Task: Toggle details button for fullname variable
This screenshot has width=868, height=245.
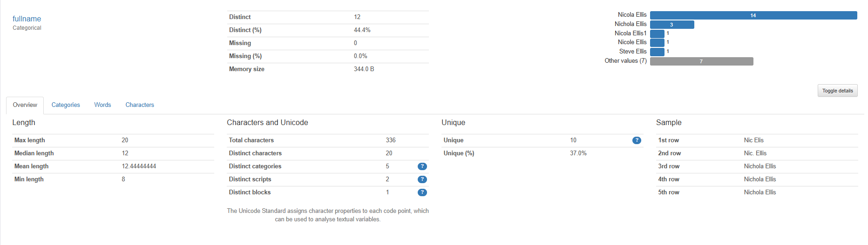Action: (x=837, y=91)
